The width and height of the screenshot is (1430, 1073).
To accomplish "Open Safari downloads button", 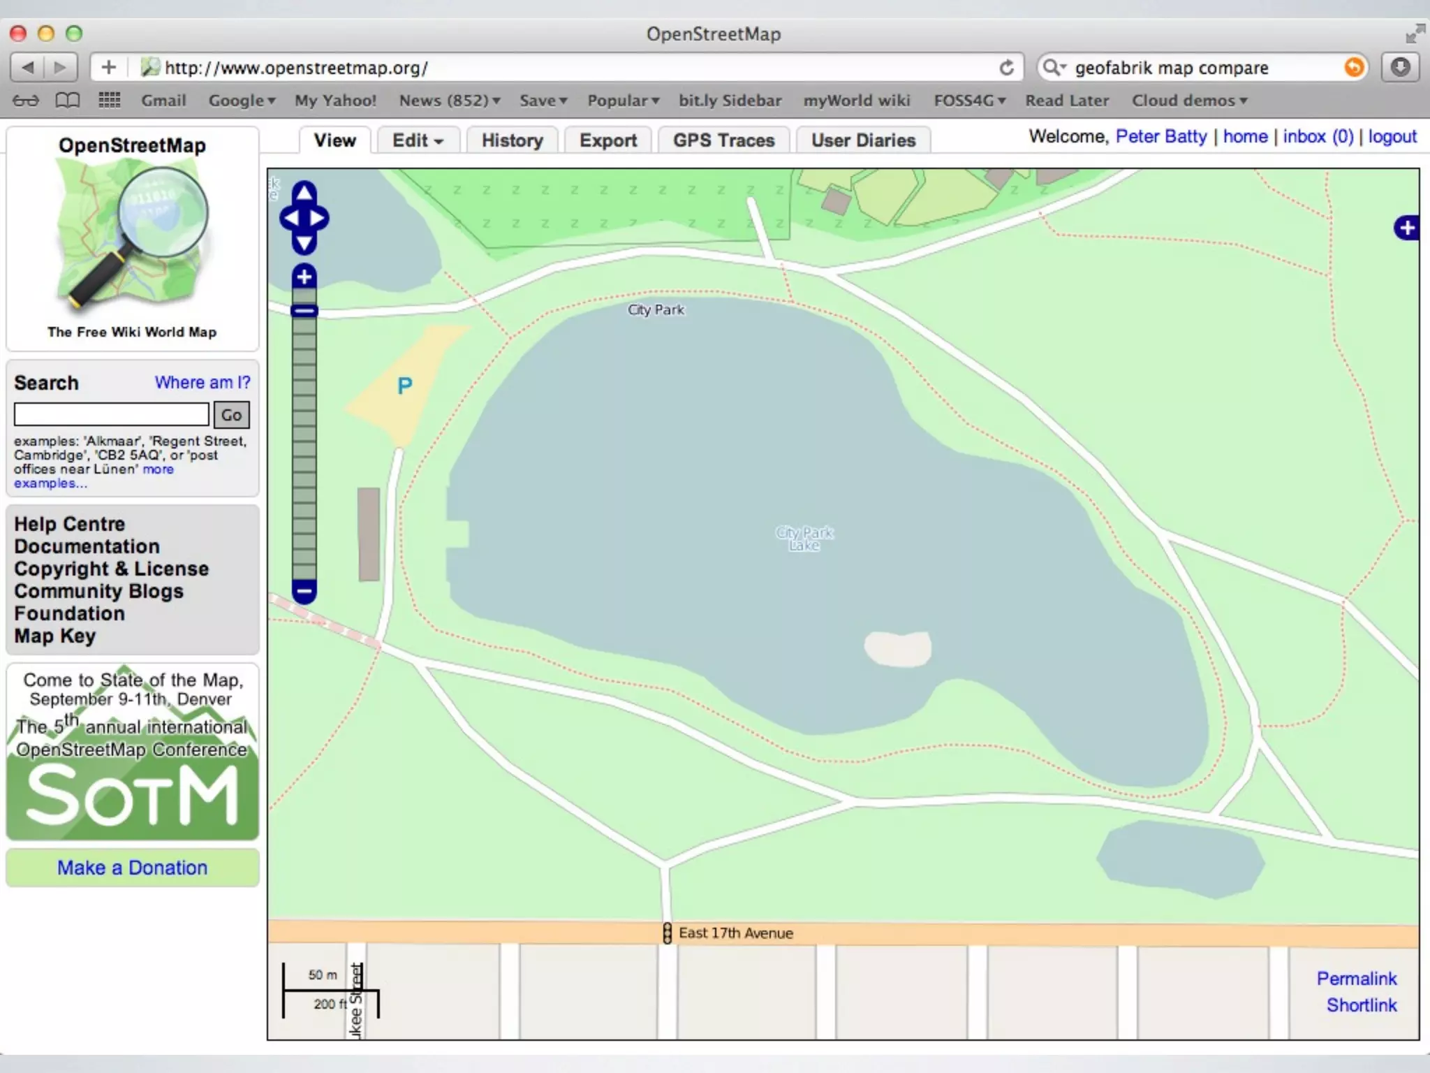I will coord(1400,68).
